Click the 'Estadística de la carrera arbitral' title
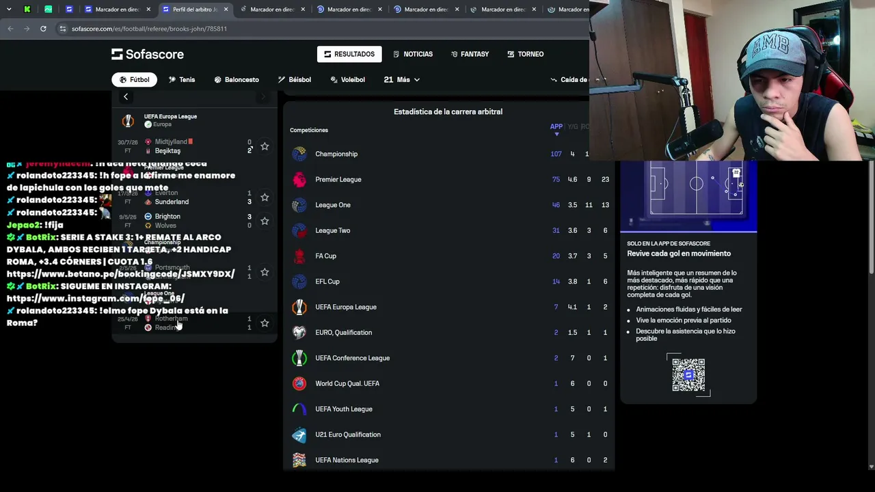Viewport: 875px width, 492px height. [448, 112]
